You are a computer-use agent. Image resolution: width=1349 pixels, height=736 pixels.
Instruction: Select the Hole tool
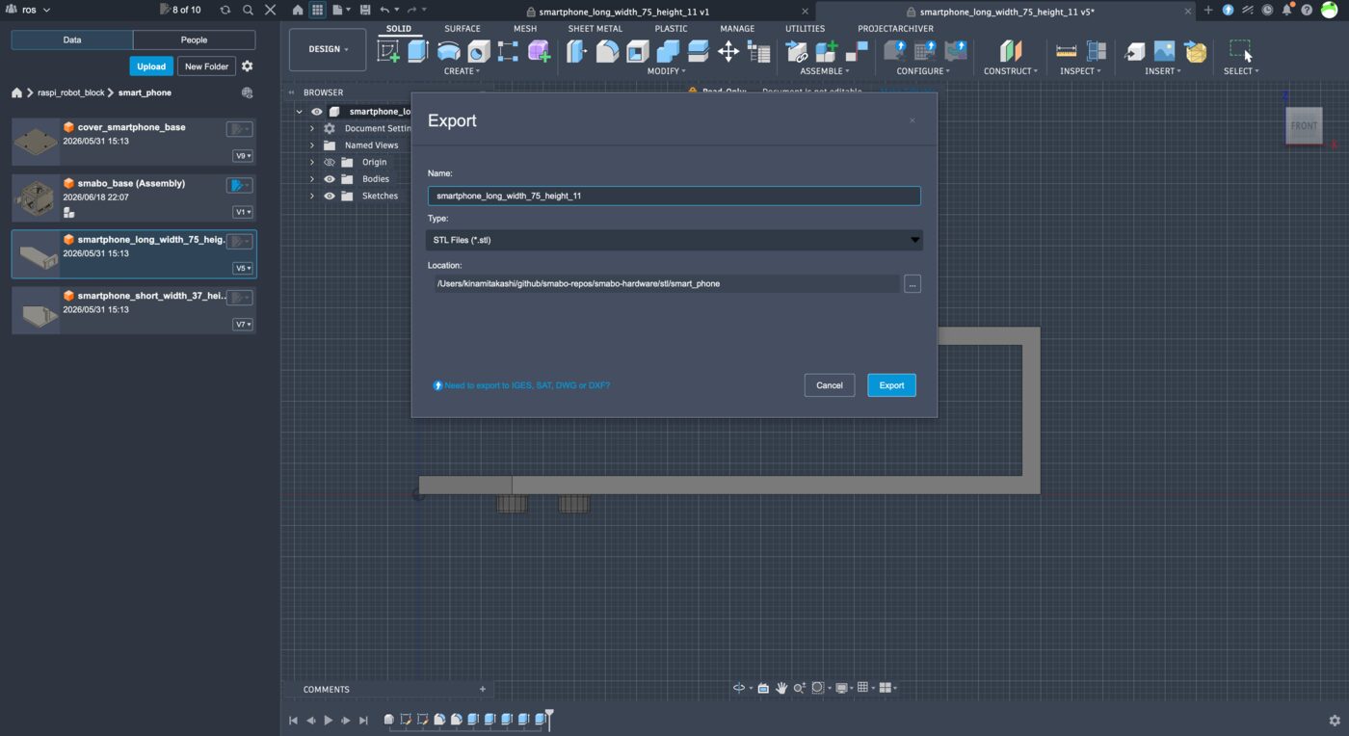click(x=479, y=51)
